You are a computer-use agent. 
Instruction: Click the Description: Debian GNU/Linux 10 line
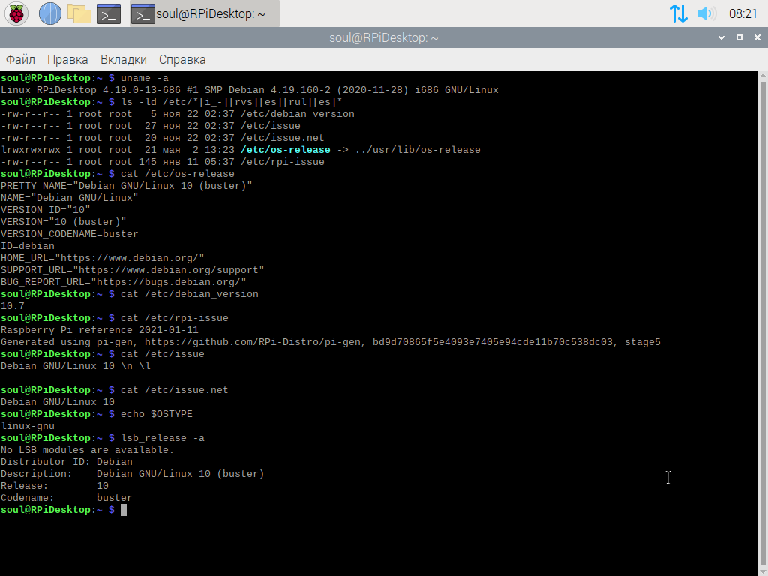132,474
